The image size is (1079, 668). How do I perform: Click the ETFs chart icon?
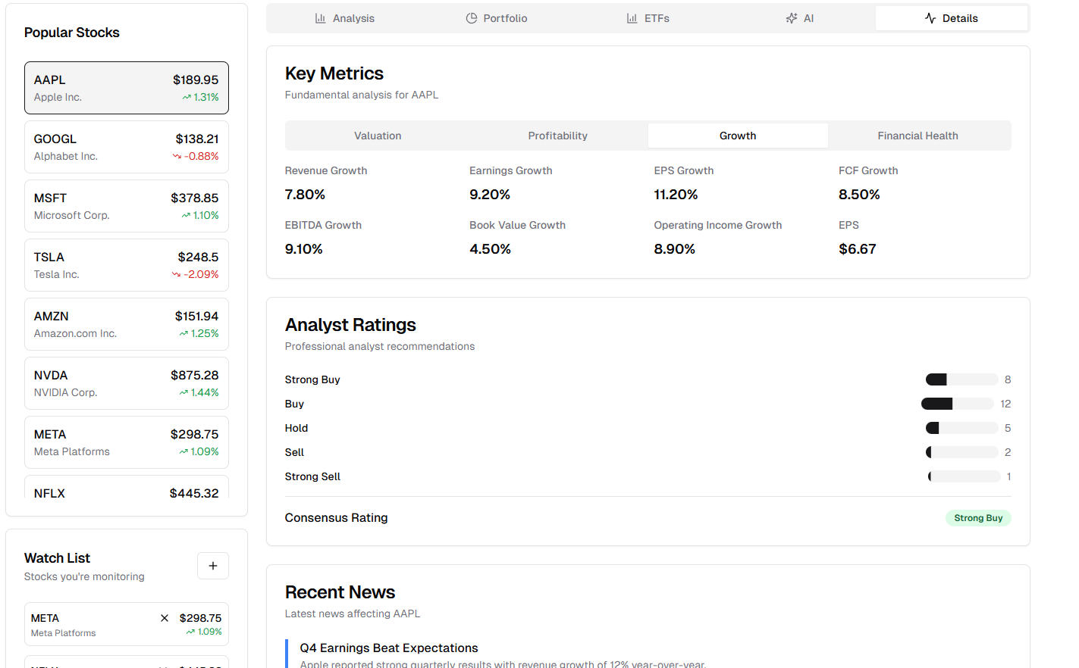[x=632, y=18]
